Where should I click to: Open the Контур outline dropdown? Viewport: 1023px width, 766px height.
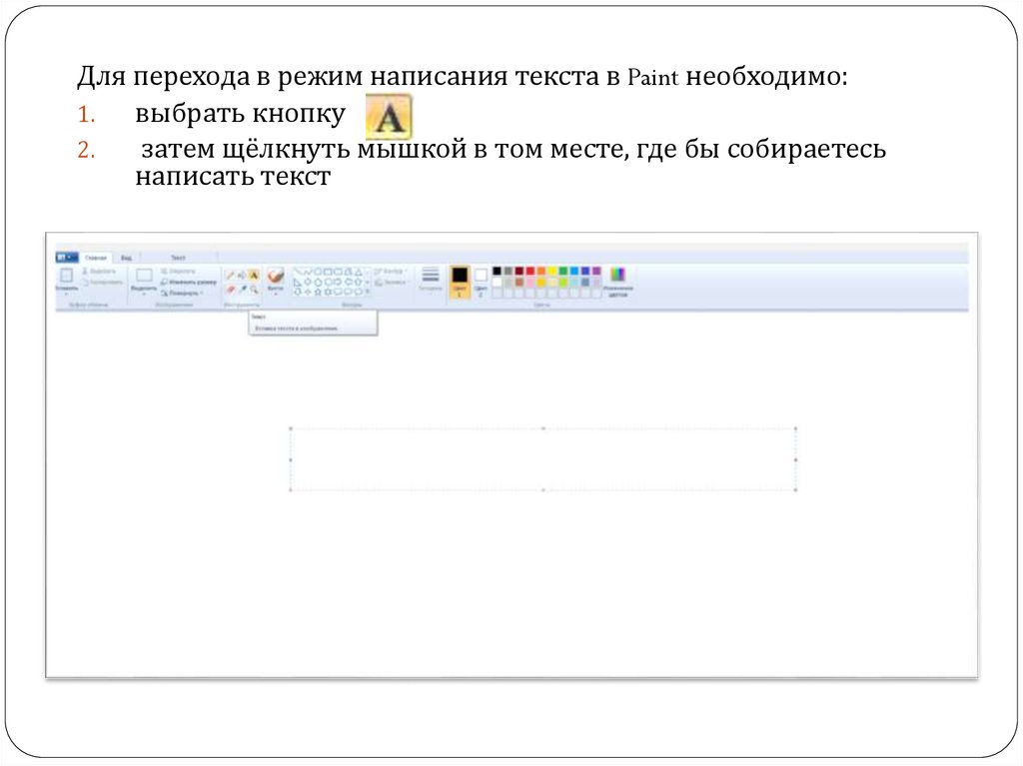pos(391,271)
